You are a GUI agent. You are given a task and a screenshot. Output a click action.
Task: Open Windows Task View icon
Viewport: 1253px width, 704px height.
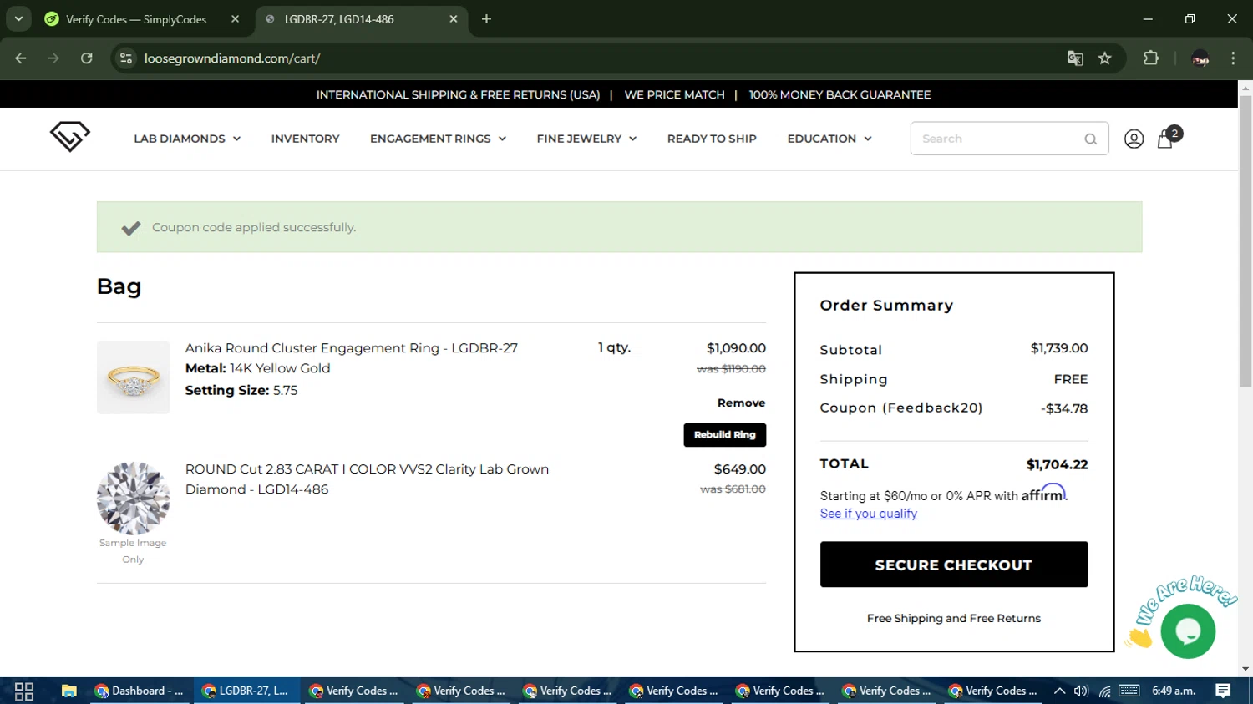[x=24, y=691]
